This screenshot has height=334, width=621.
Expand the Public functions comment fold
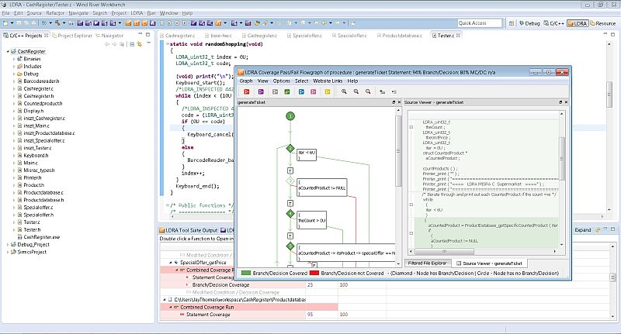tap(167, 205)
